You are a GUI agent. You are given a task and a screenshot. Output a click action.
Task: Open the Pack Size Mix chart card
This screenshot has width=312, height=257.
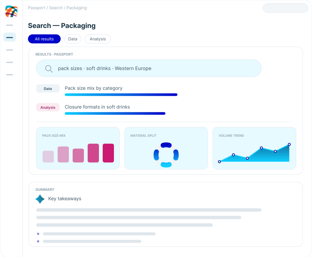[78, 148]
